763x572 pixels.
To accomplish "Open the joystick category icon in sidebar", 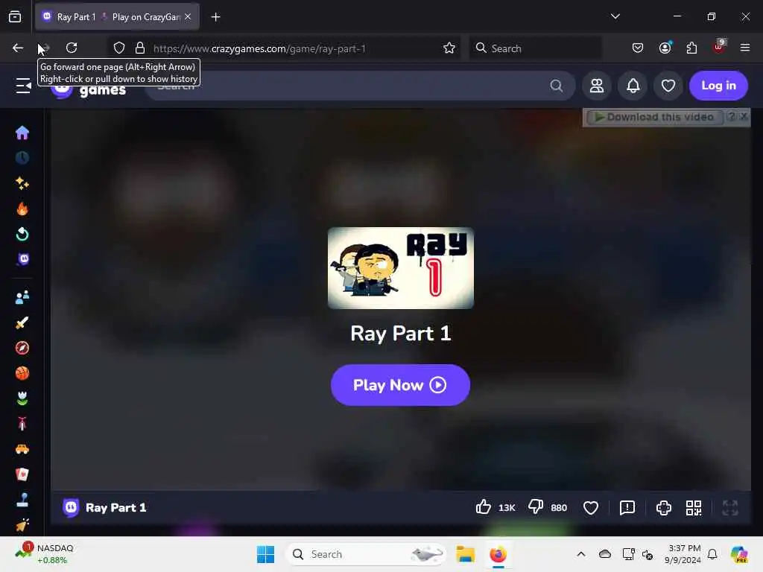I will (x=22, y=500).
